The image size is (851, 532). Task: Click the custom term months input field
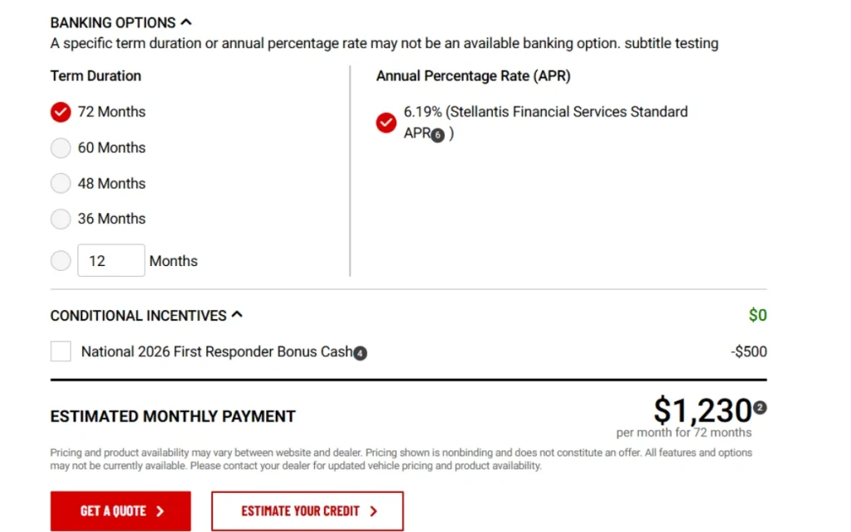click(111, 260)
